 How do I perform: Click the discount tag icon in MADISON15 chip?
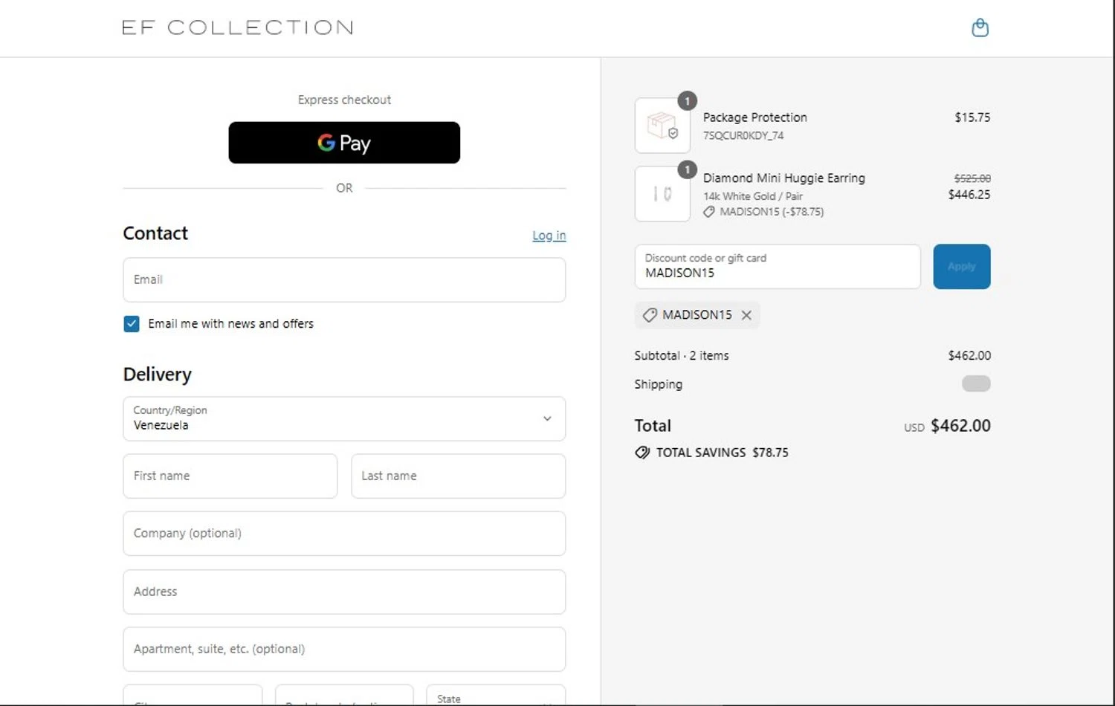click(x=650, y=315)
